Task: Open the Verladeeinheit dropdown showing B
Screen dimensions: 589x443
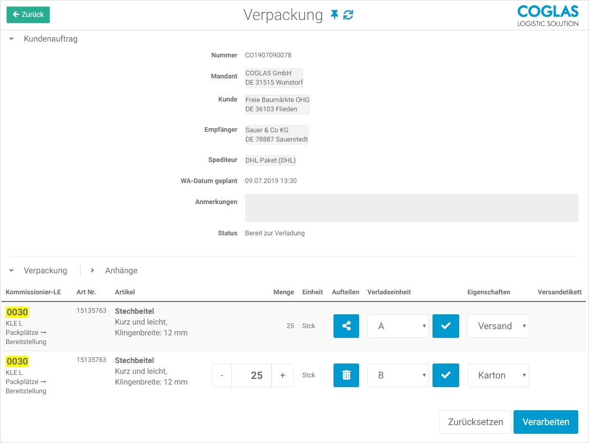Action: click(x=398, y=375)
